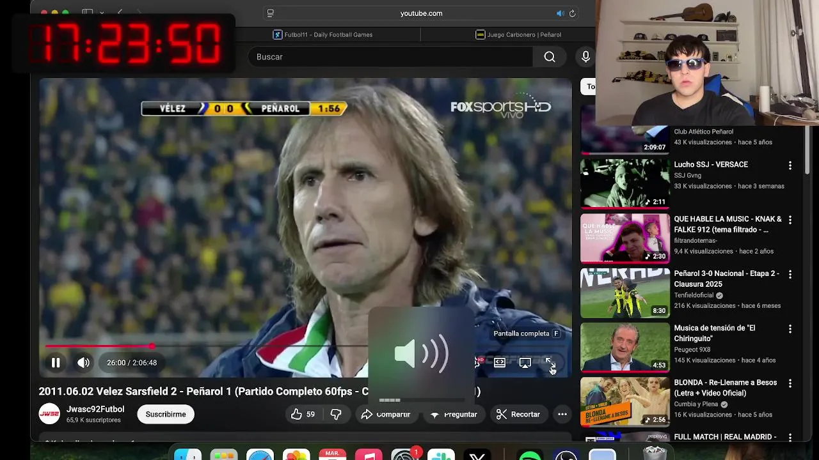
Task: Open options menu for Musica de tensión video
Action: [790, 329]
